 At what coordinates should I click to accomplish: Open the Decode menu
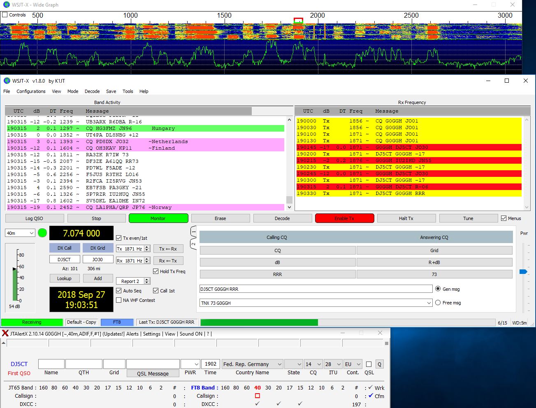tap(92, 91)
